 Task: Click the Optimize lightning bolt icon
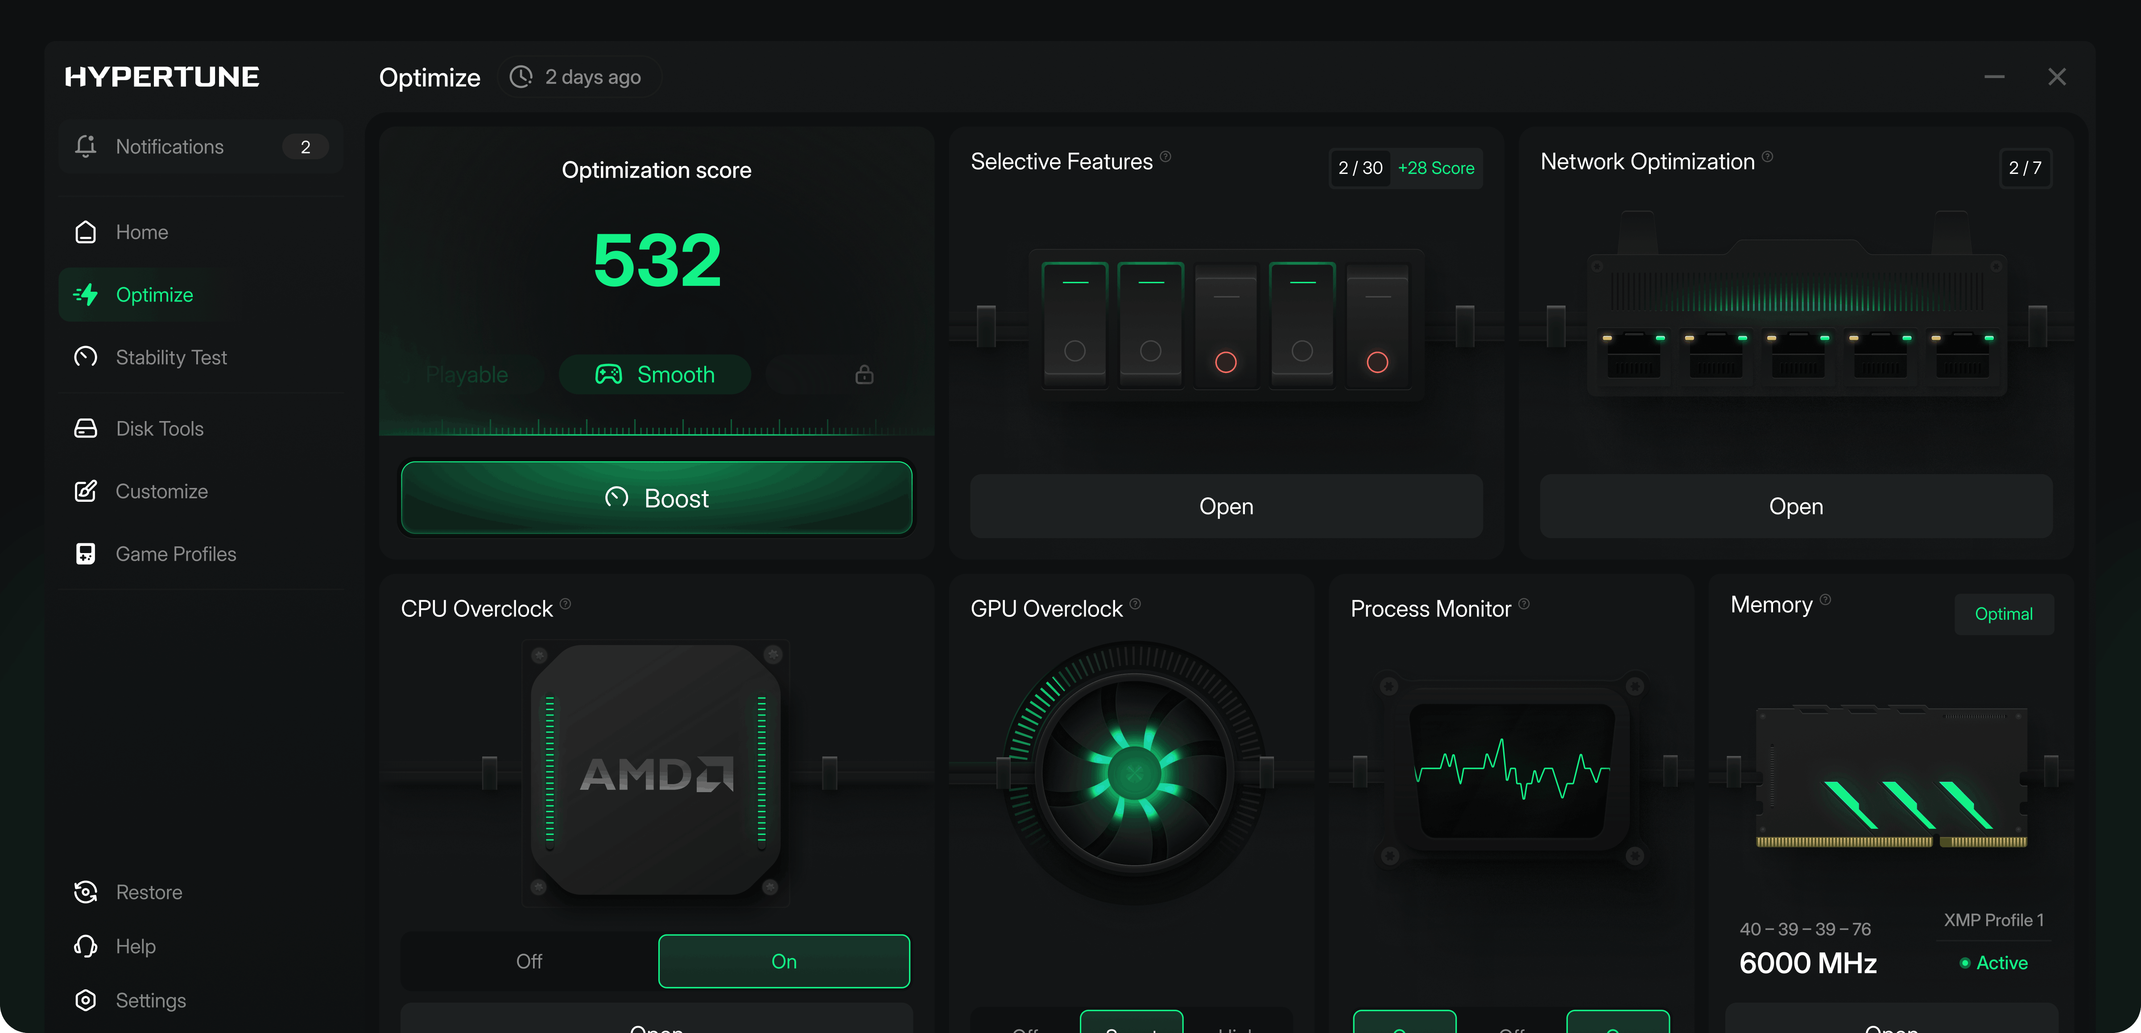[86, 294]
